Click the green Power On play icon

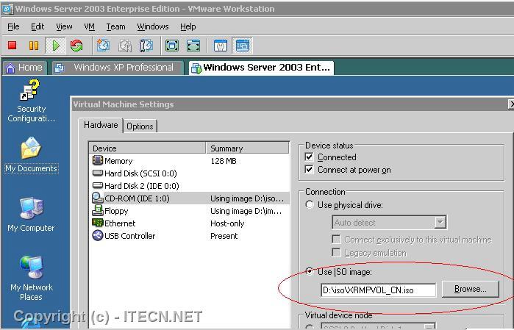[x=55, y=46]
